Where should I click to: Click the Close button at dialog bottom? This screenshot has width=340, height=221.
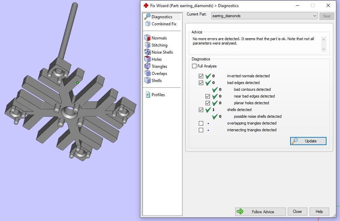click(297, 212)
